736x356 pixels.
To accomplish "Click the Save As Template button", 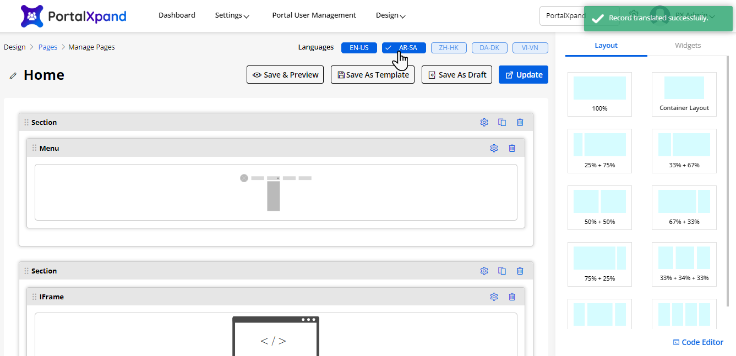I will click(x=373, y=75).
